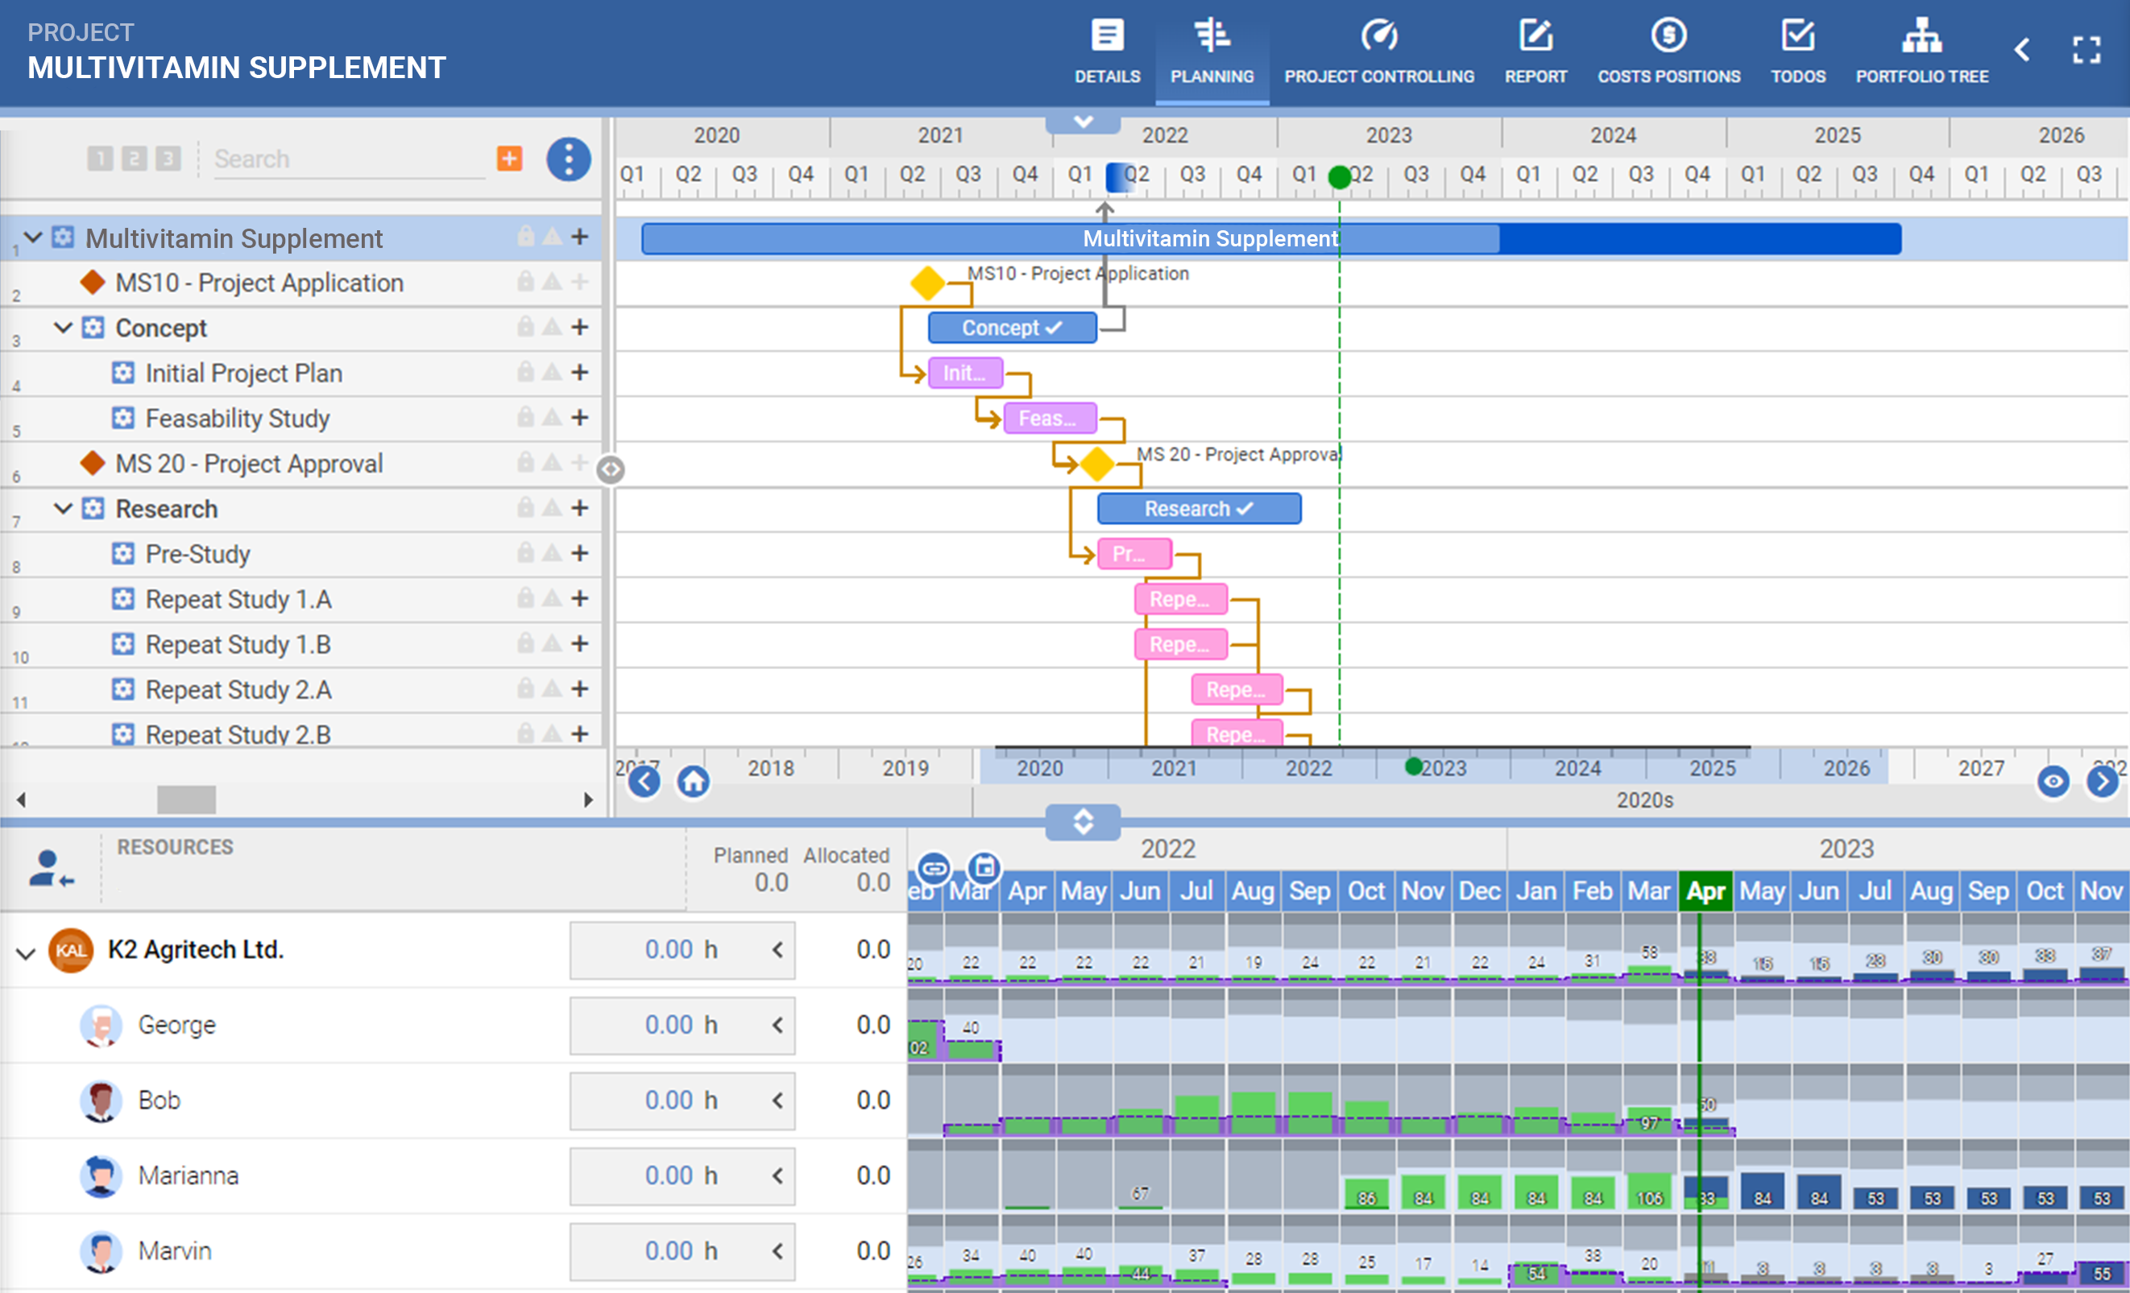
Task: Click the arrow beside Marianna's planned hours
Action: 777,1175
